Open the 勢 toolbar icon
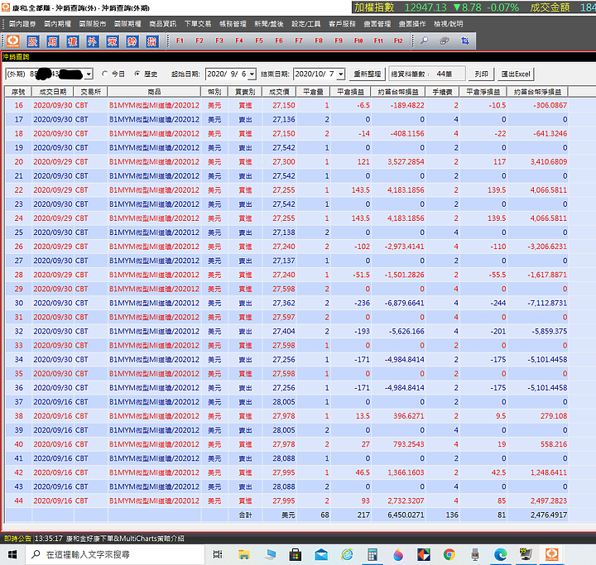This screenshot has height=565, width=596. pyautogui.click(x=132, y=41)
